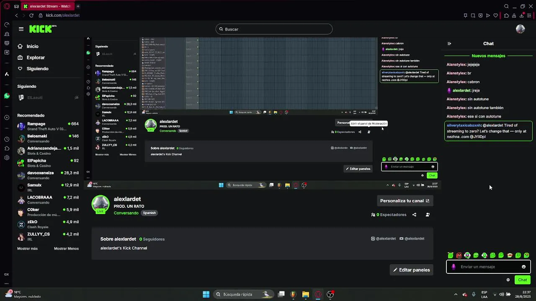
Task: Click the Conversando category link
Action: 126,213
